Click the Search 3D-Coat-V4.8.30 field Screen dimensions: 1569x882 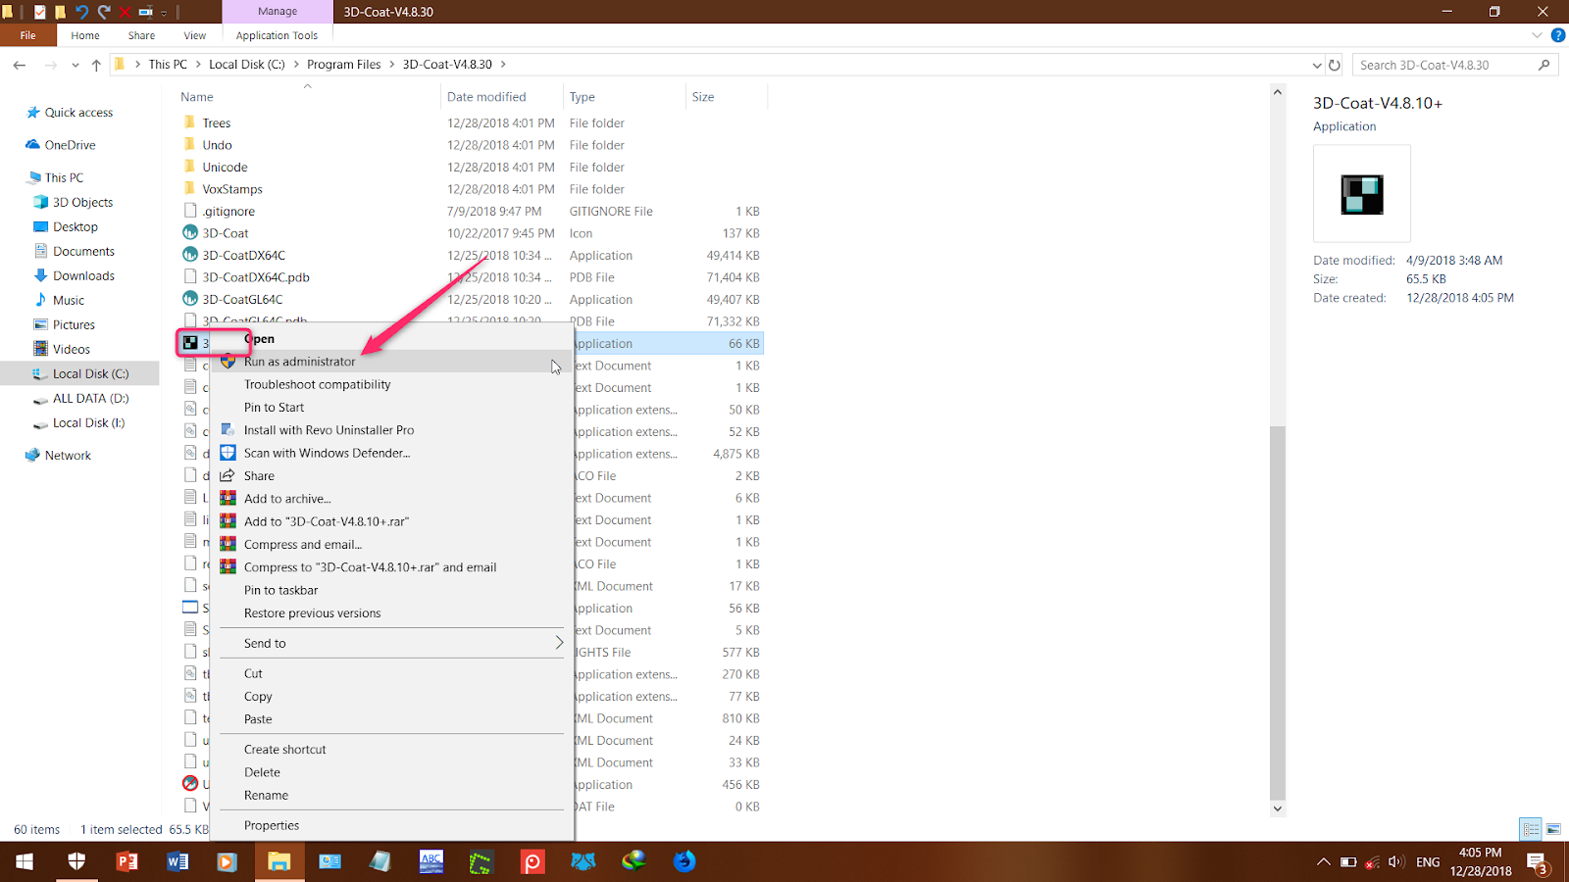click(x=1454, y=65)
